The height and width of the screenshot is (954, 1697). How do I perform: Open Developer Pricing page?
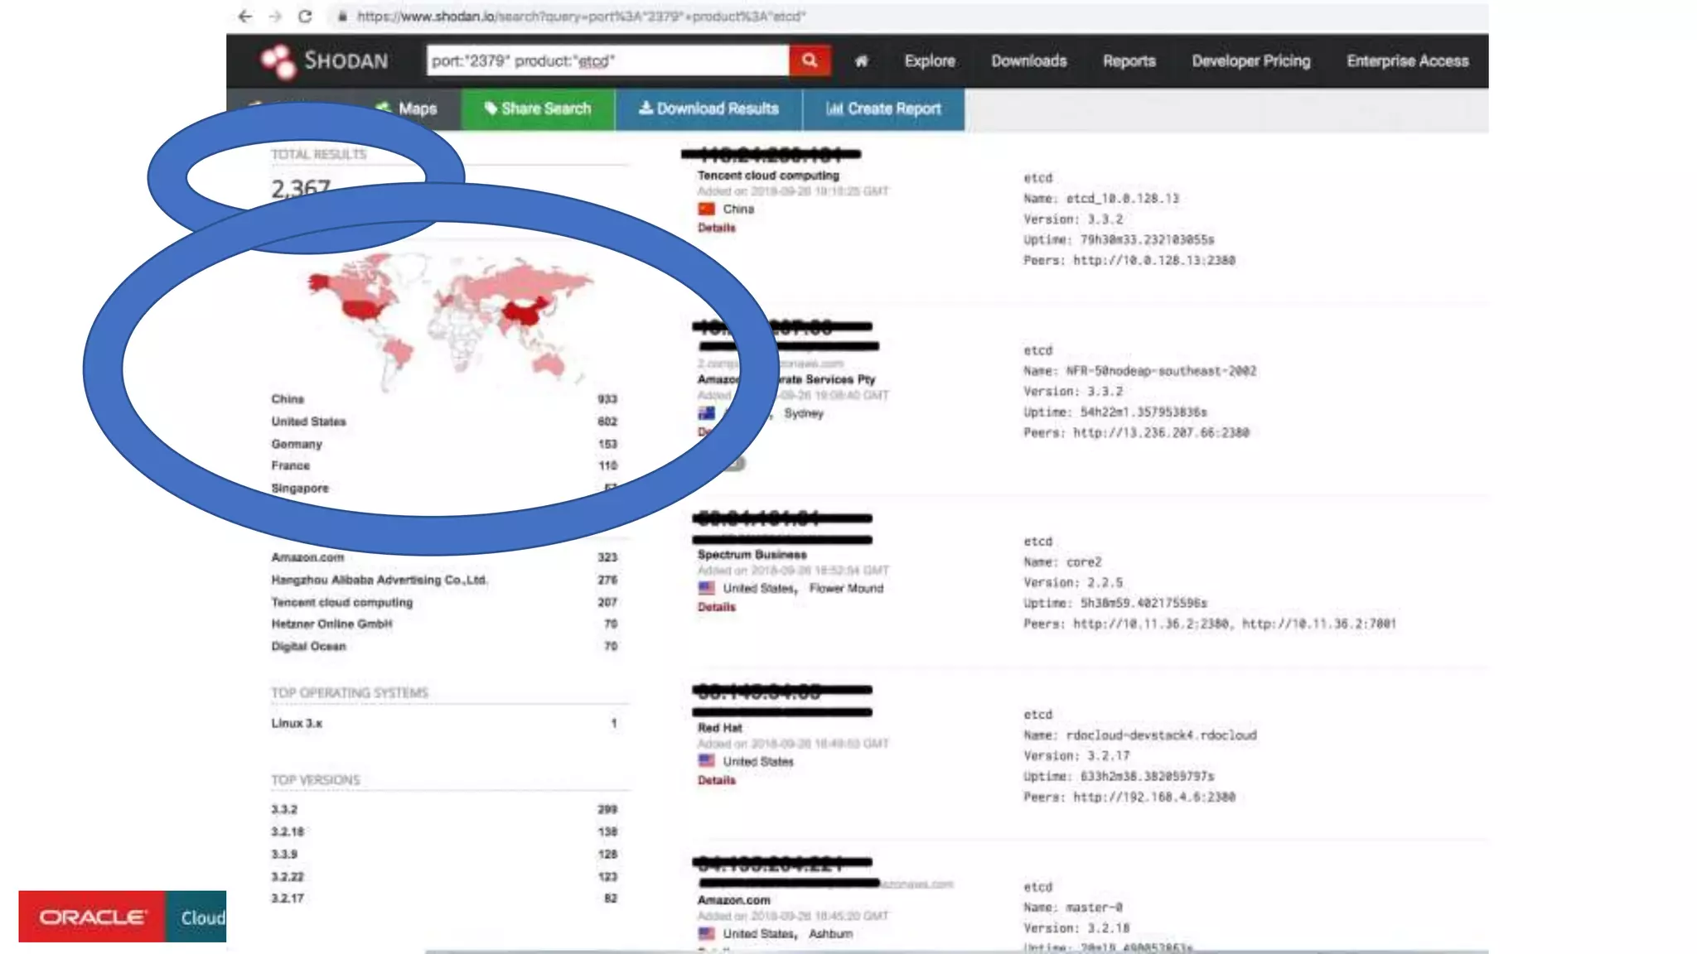[x=1250, y=61]
